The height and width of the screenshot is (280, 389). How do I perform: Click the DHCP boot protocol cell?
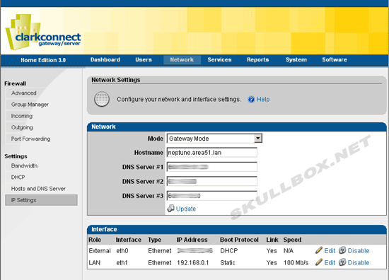(x=228, y=251)
